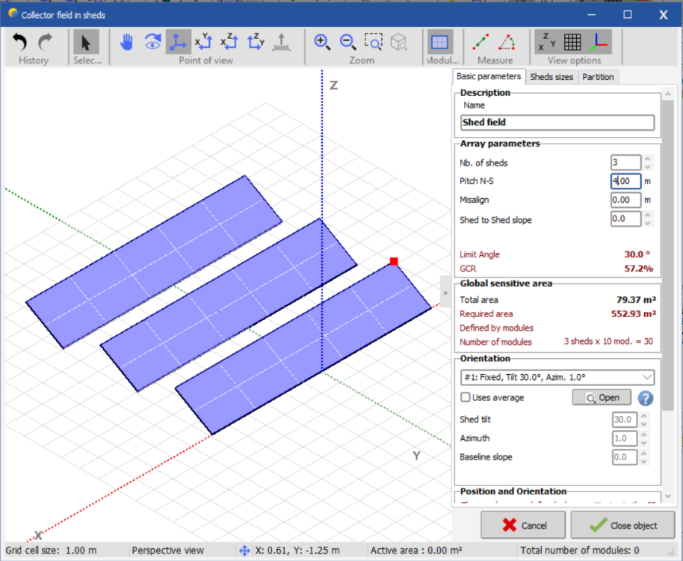The height and width of the screenshot is (561, 683).
Task: Open the Orientation dropdown list
Action: [646, 377]
